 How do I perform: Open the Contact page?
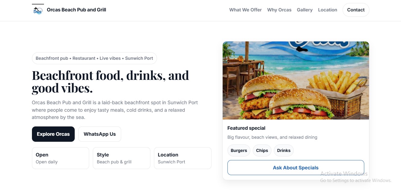356,10
